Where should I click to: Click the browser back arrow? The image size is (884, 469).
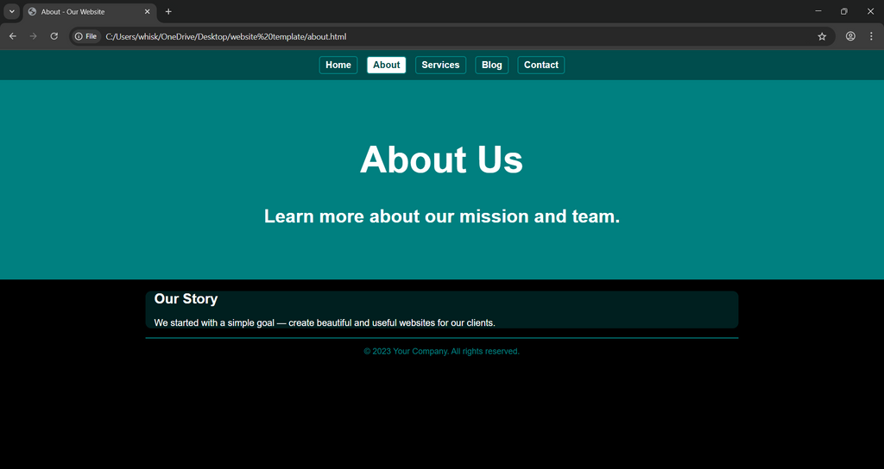[13, 36]
